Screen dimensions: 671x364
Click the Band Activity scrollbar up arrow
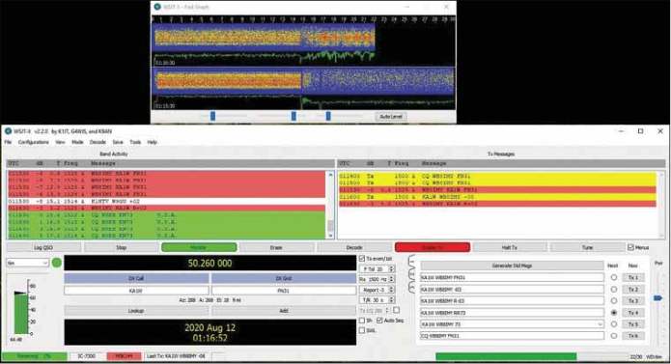point(330,174)
